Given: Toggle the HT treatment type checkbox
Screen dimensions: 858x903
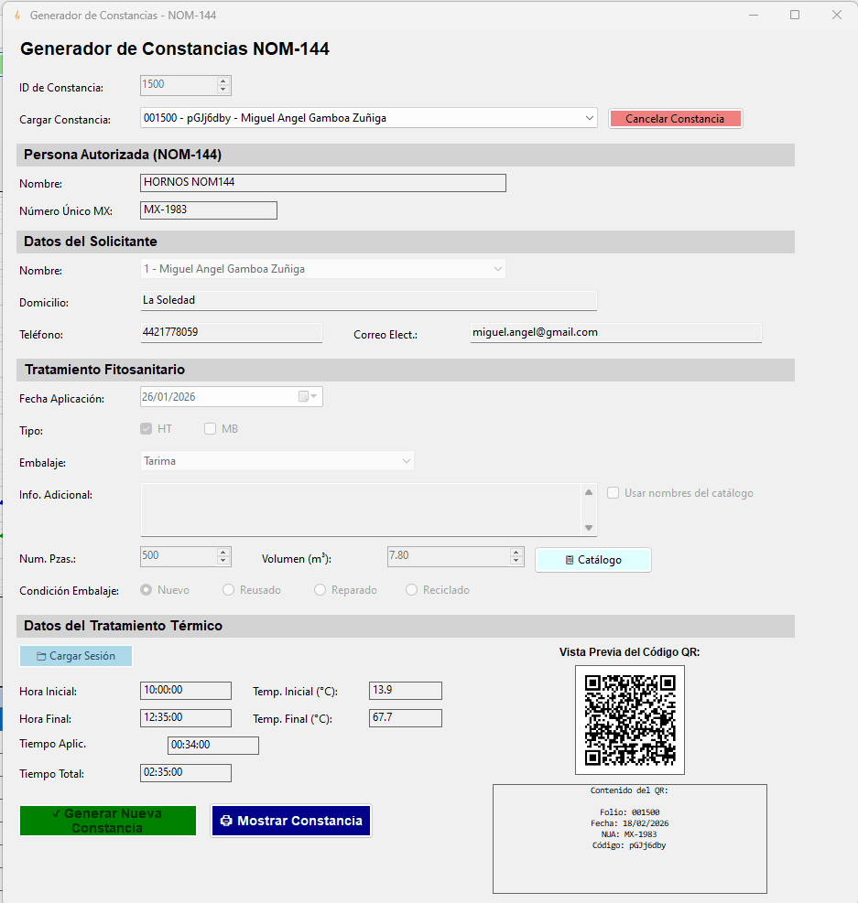Looking at the screenshot, I should click(x=147, y=428).
